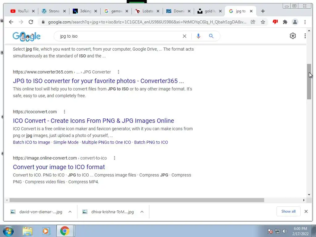
Task: Open Google quick settings gear
Action: [x=293, y=36]
